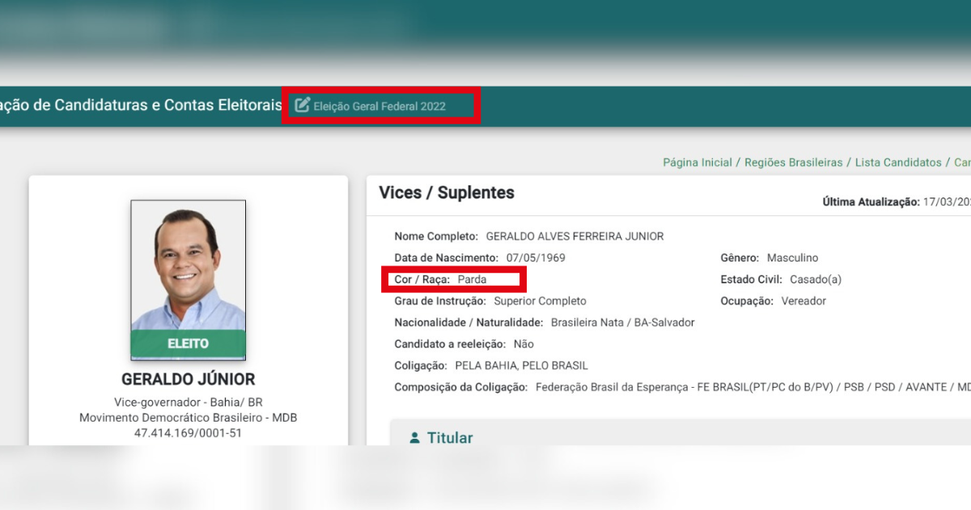Click the green ELEITO status badge
The image size is (971, 510).
pyautogui.click(x=189, y=344)
